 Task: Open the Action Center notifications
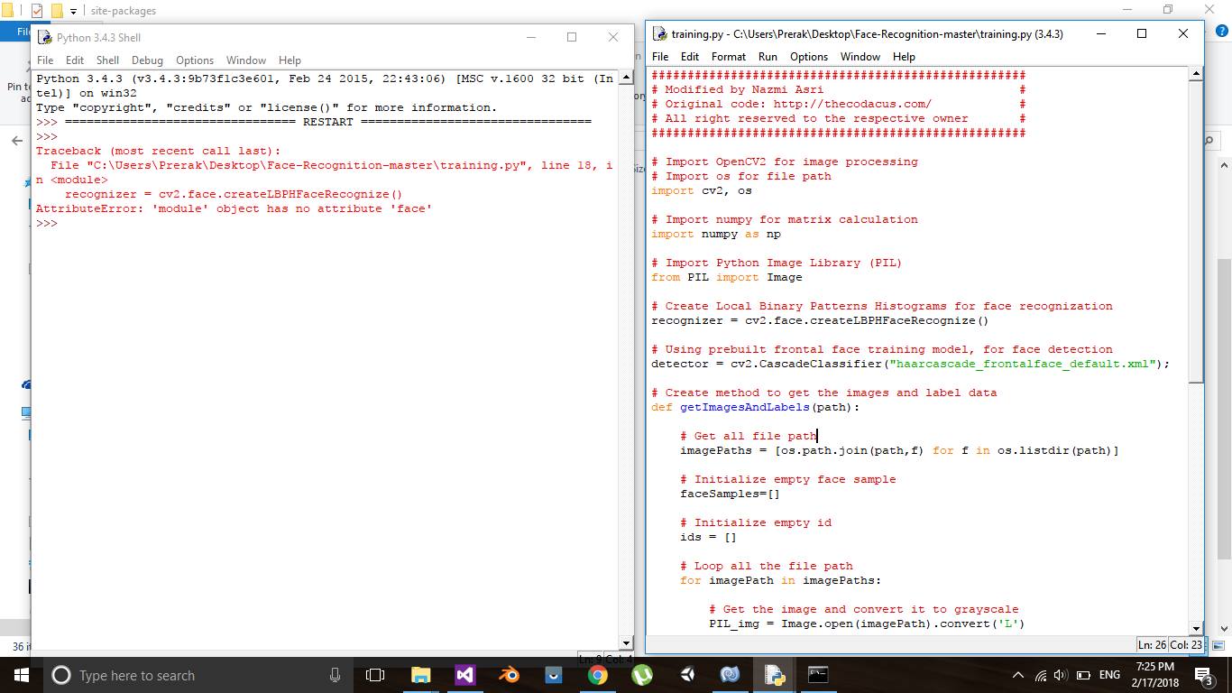(x=1204, y=675)
